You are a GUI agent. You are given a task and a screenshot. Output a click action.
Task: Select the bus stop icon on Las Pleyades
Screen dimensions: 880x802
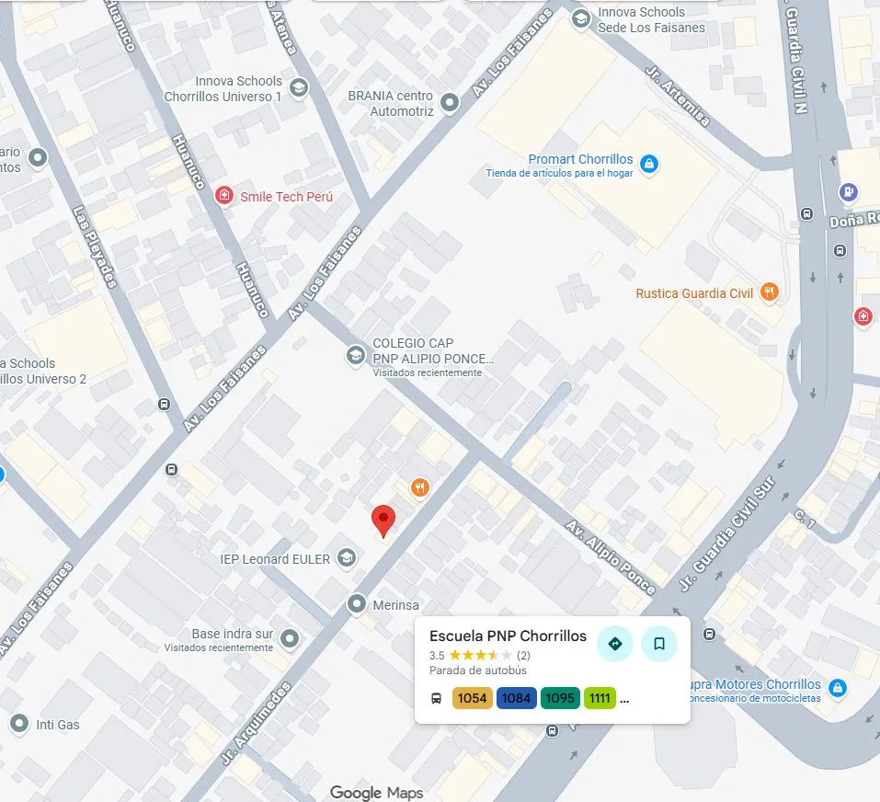[164, 404]
